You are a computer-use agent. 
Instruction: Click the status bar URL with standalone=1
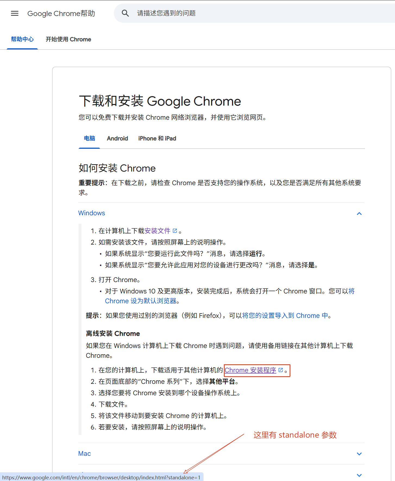[101, 477]
